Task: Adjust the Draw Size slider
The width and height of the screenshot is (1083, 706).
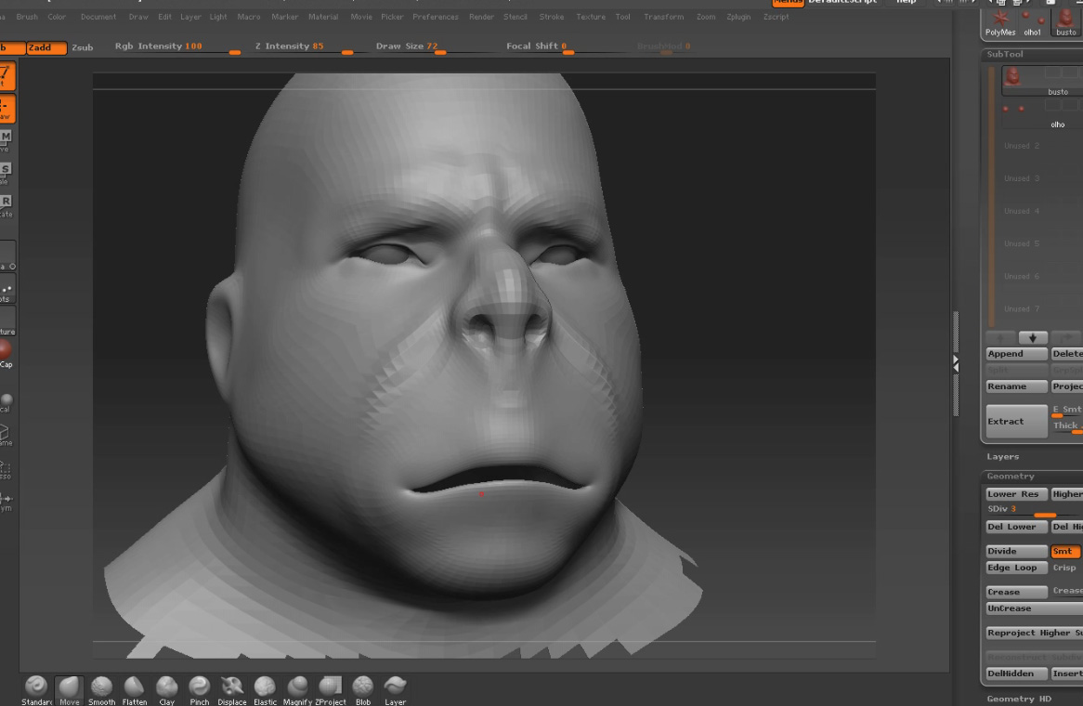Action: click(438, 52)
